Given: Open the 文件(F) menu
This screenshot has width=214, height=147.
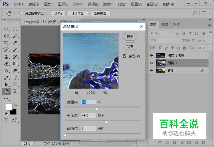Looking at the screenshot, I should pos(19,4).
